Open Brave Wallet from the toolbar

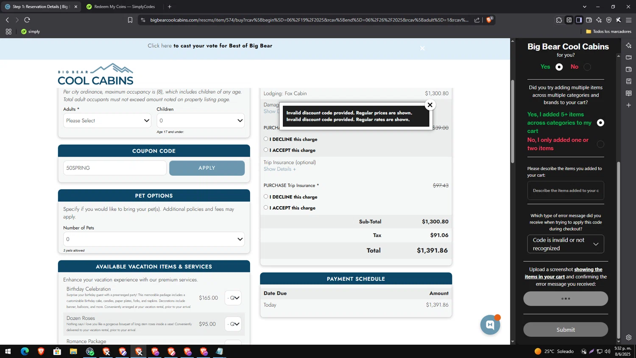(x=589, y=20)
